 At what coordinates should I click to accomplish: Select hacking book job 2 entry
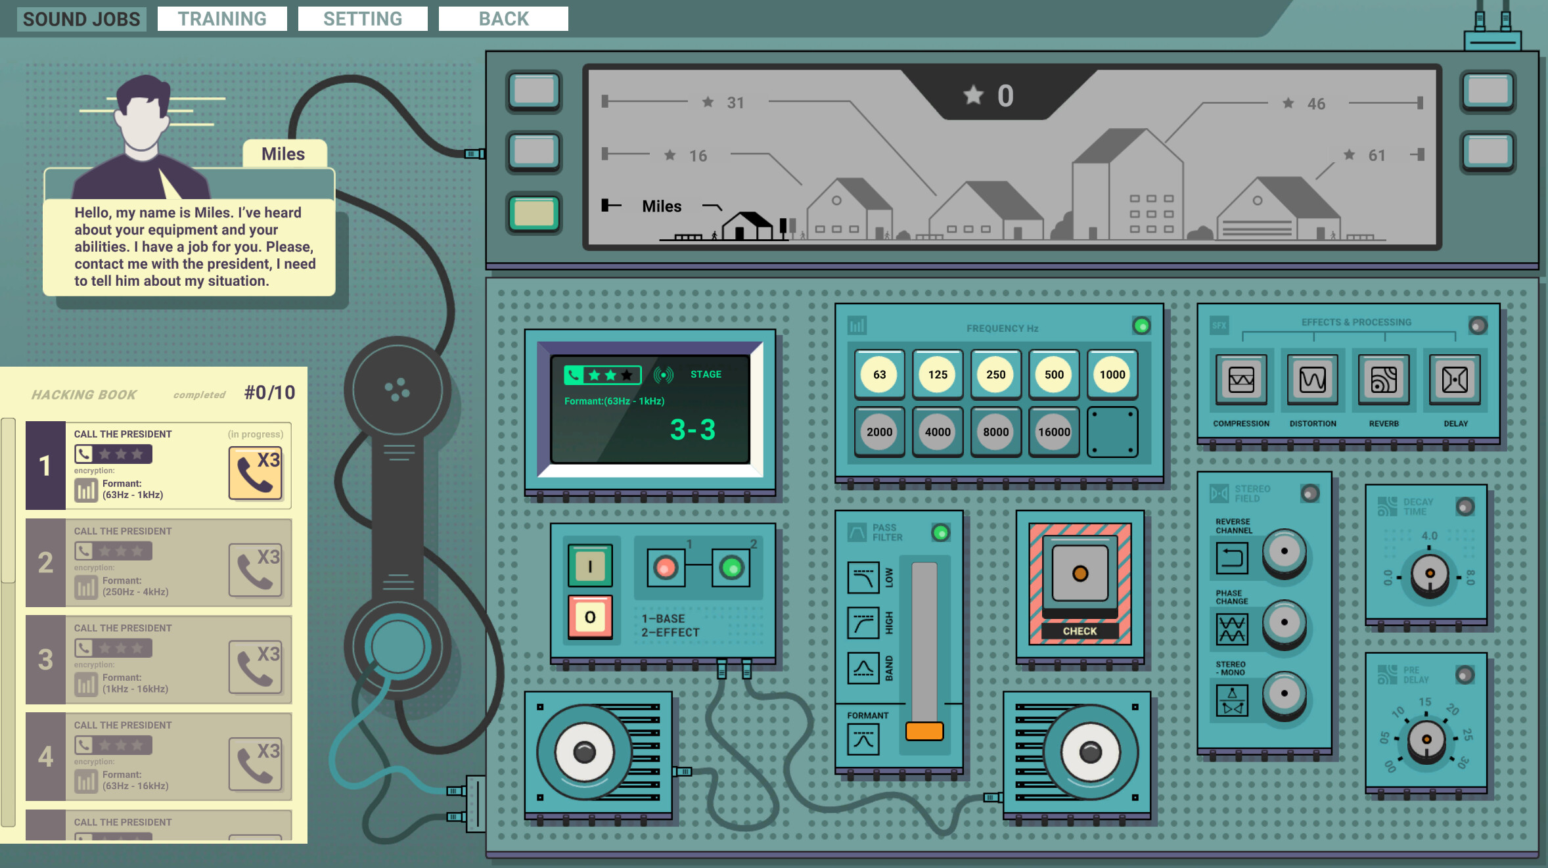pos(158,563)
